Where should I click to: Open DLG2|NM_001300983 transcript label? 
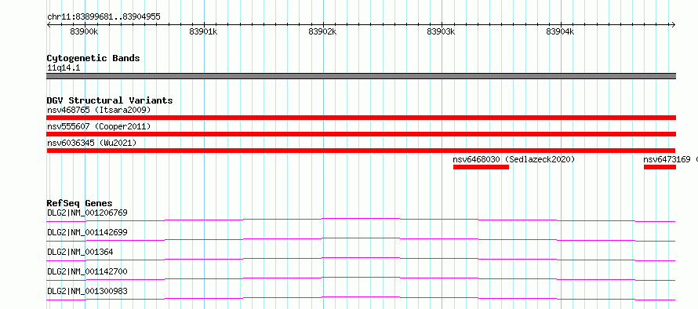87,291
